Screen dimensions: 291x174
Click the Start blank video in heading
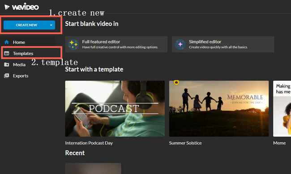pyautogui.click(x=92, y=24)
